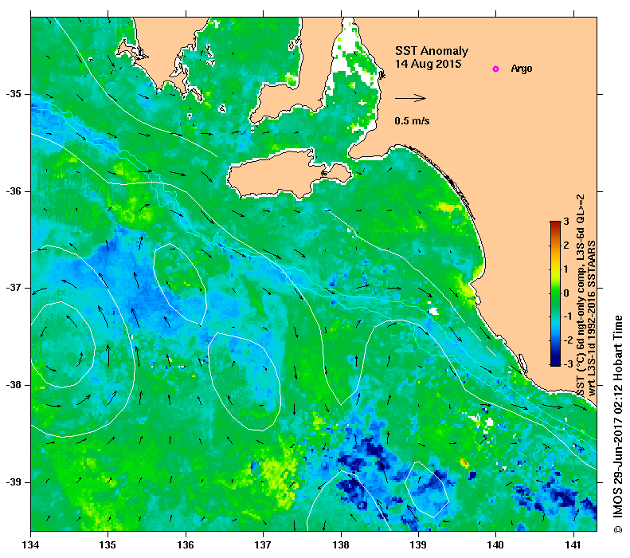Click the color bar label '2'
This screenshot has width=630, height=558.
pyautogui.click(x=566, y=246)
